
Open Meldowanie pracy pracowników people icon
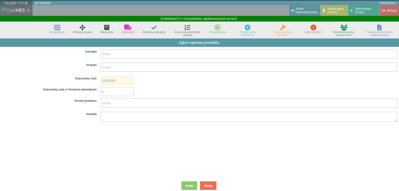[x=344, y=27]
